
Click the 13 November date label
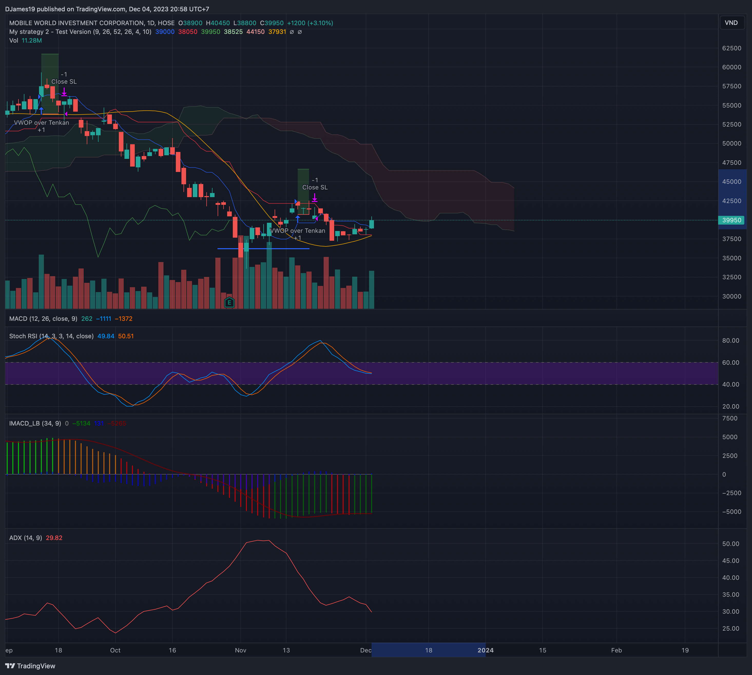[x=286, y=650]
